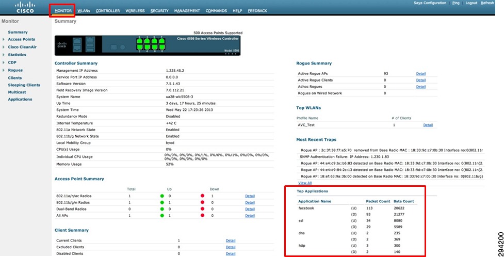Viewport: 504px width, 257px height.
Task: Click the facebook application name
Action: point(306,208)
